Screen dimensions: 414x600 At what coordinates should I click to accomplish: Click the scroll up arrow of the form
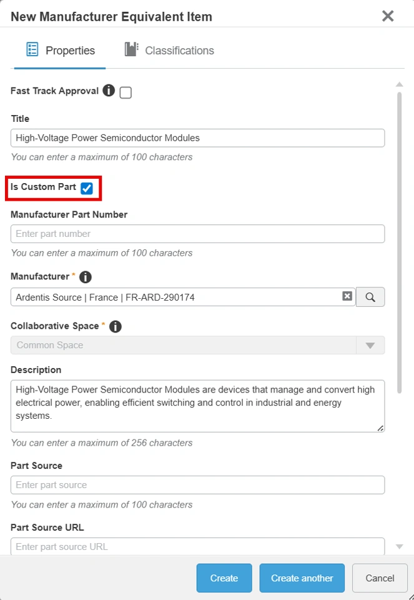tap(399, 84)
